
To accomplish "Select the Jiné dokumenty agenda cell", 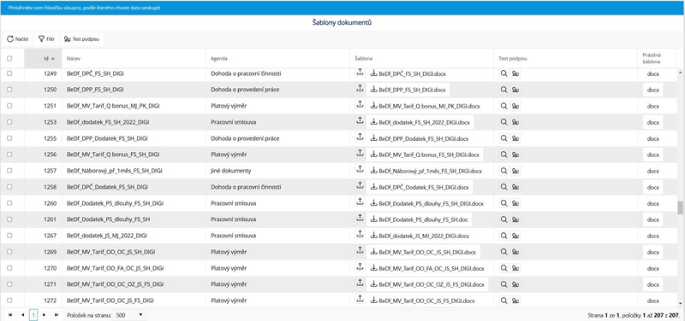I will [x=277, y=171].
